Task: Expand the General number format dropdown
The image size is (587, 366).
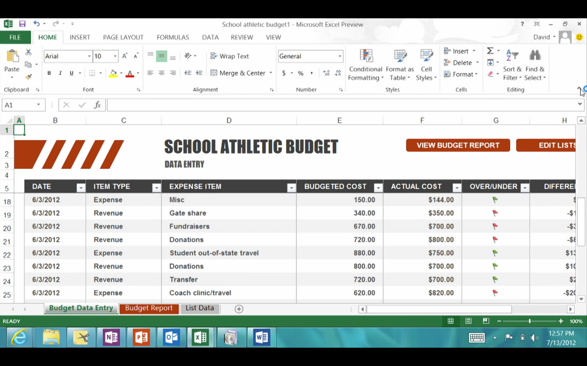Action: pyautogui.click(x=340, y=56)
